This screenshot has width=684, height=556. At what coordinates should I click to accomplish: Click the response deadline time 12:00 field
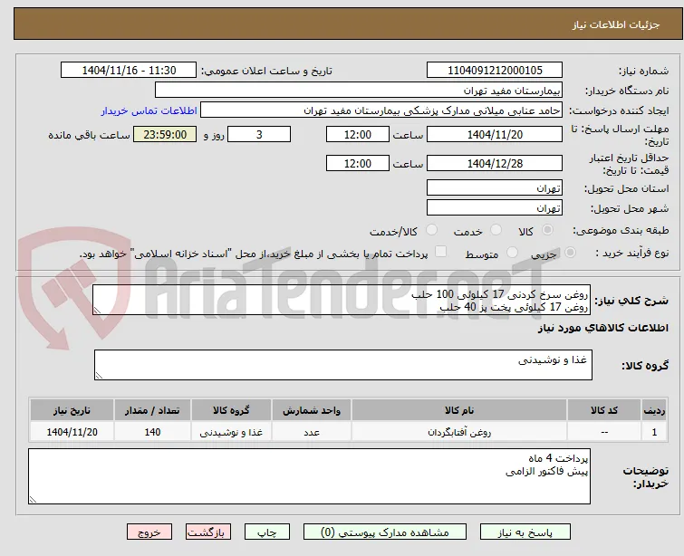358,134
